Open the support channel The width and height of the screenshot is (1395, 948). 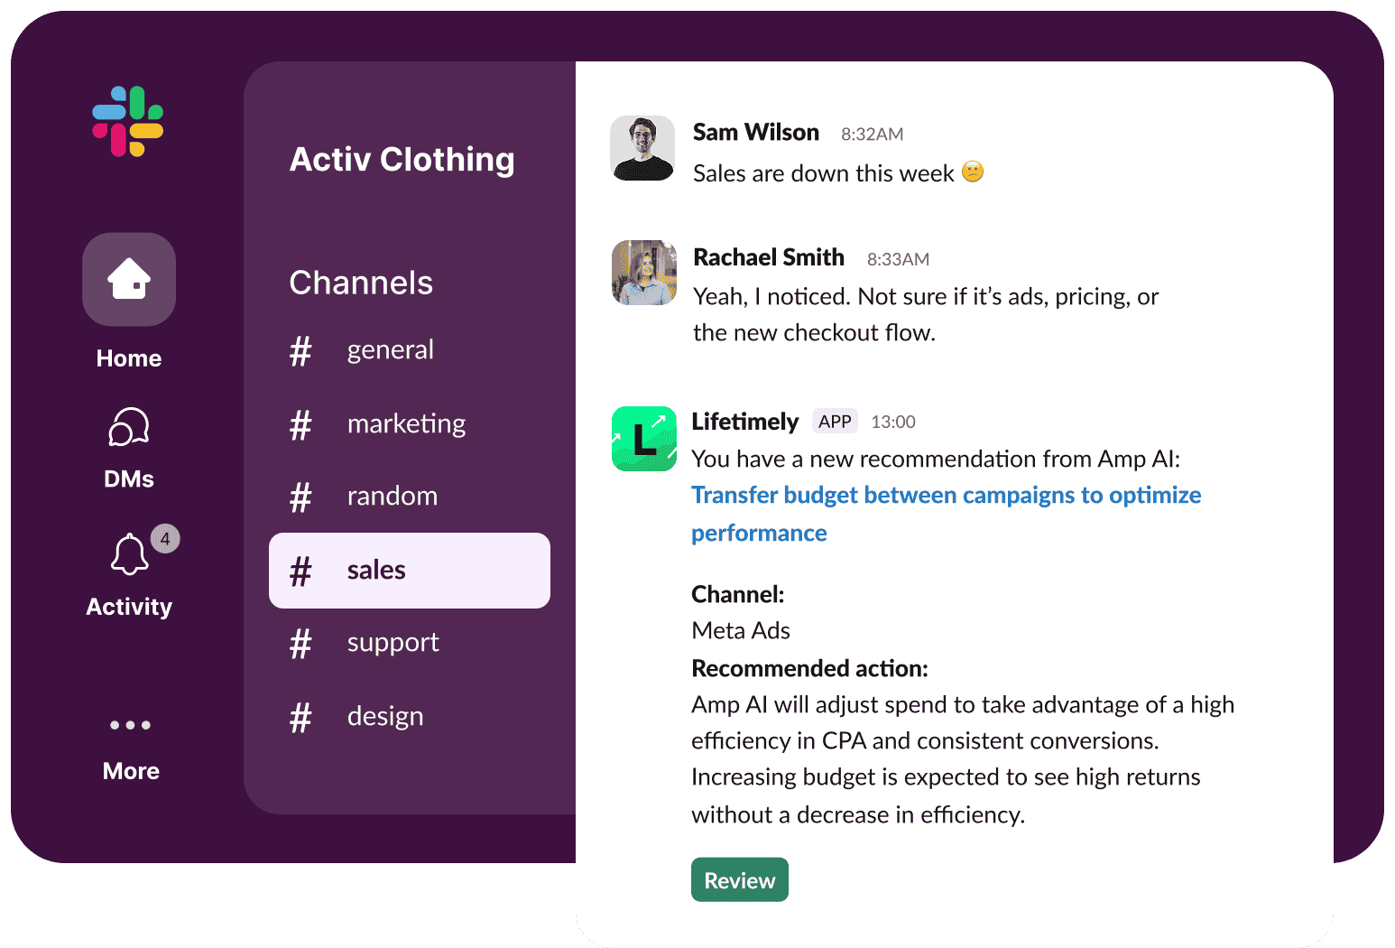[393, 643]
